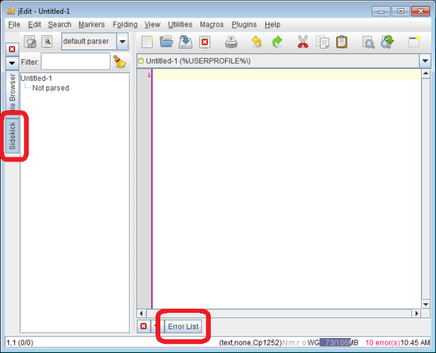Open the Plugins menu
Screen dimensions: 436x353
click(x=244, y=25)
